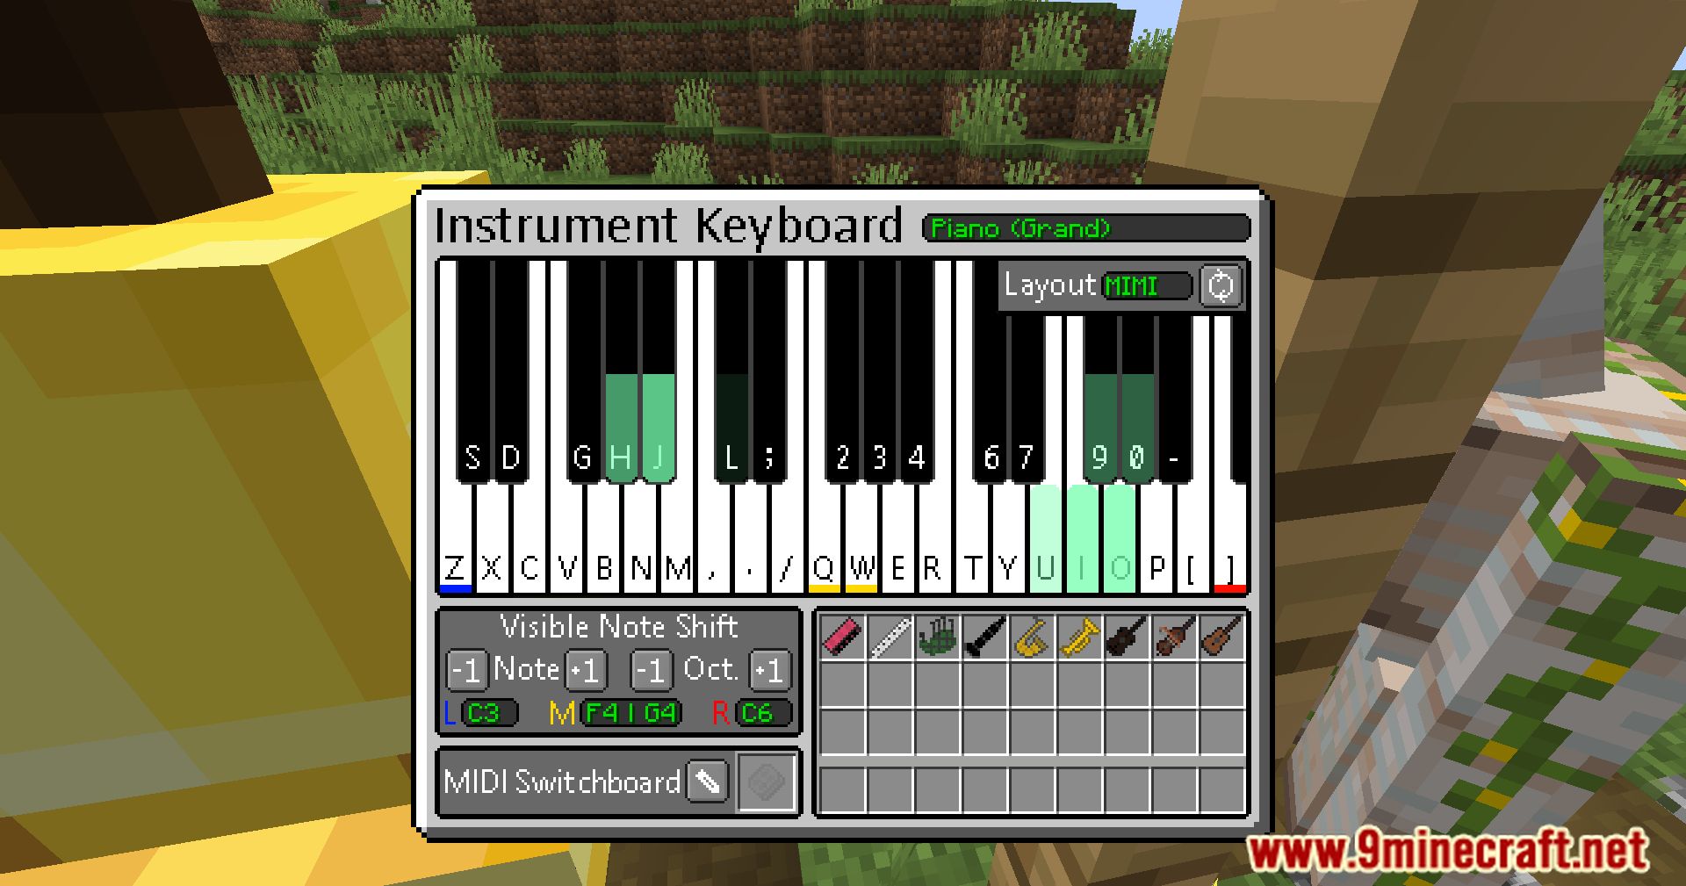
Task: Lower the visible octave by one
Action: coord(652,671)
